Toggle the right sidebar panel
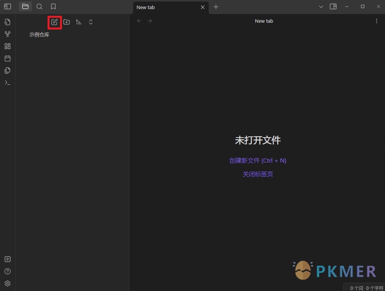 point(333,6)
